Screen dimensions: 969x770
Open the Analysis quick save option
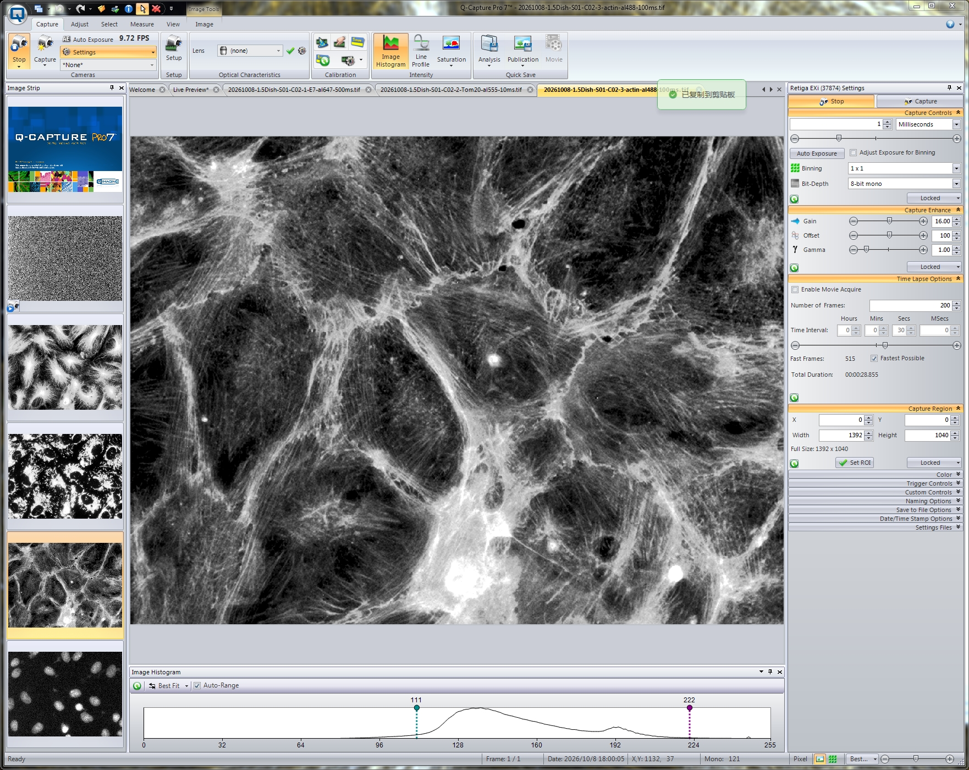(489, 51)
